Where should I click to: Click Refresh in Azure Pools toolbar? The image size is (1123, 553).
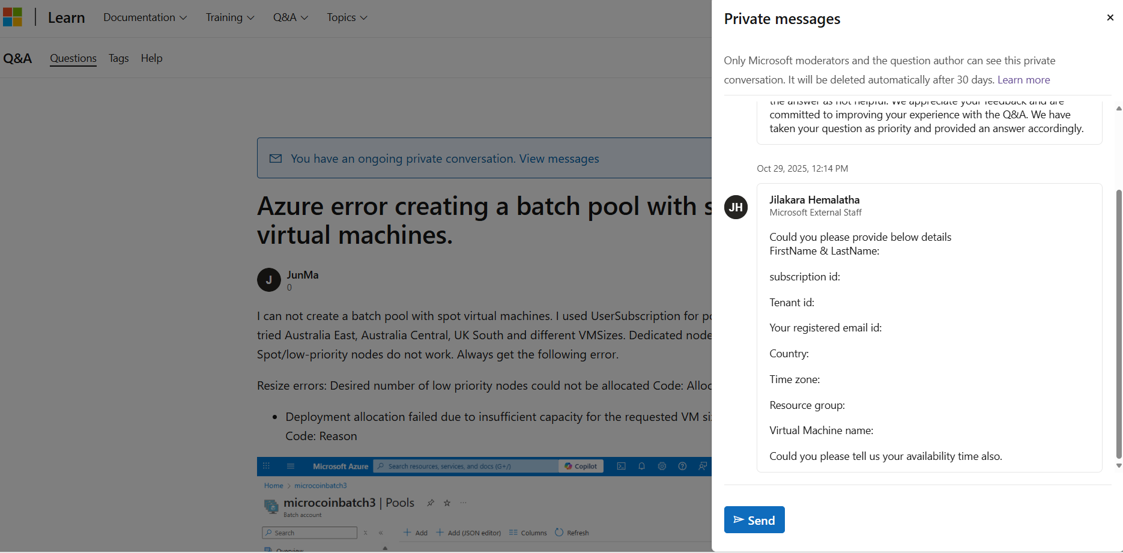tap(572, 533)
